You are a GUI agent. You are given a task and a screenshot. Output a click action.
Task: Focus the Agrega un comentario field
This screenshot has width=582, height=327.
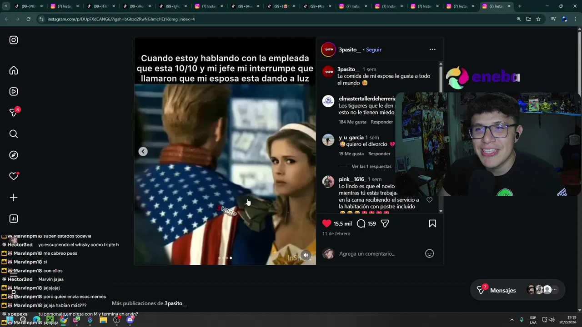click(380, 253)
